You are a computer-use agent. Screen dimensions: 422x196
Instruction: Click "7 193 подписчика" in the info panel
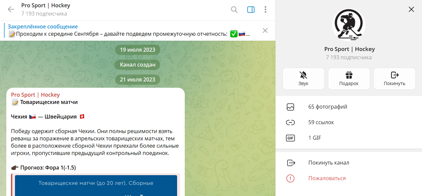[x=349, y=57]
